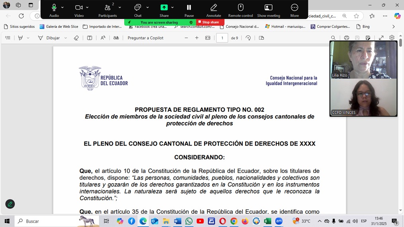Expand the Share options arrow
This screenshot has width=404, height=227.
tap(172, 8)
